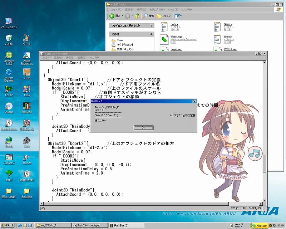
Task: Open the Train link in Explorer sidebar
Action: tap(120, 40)
